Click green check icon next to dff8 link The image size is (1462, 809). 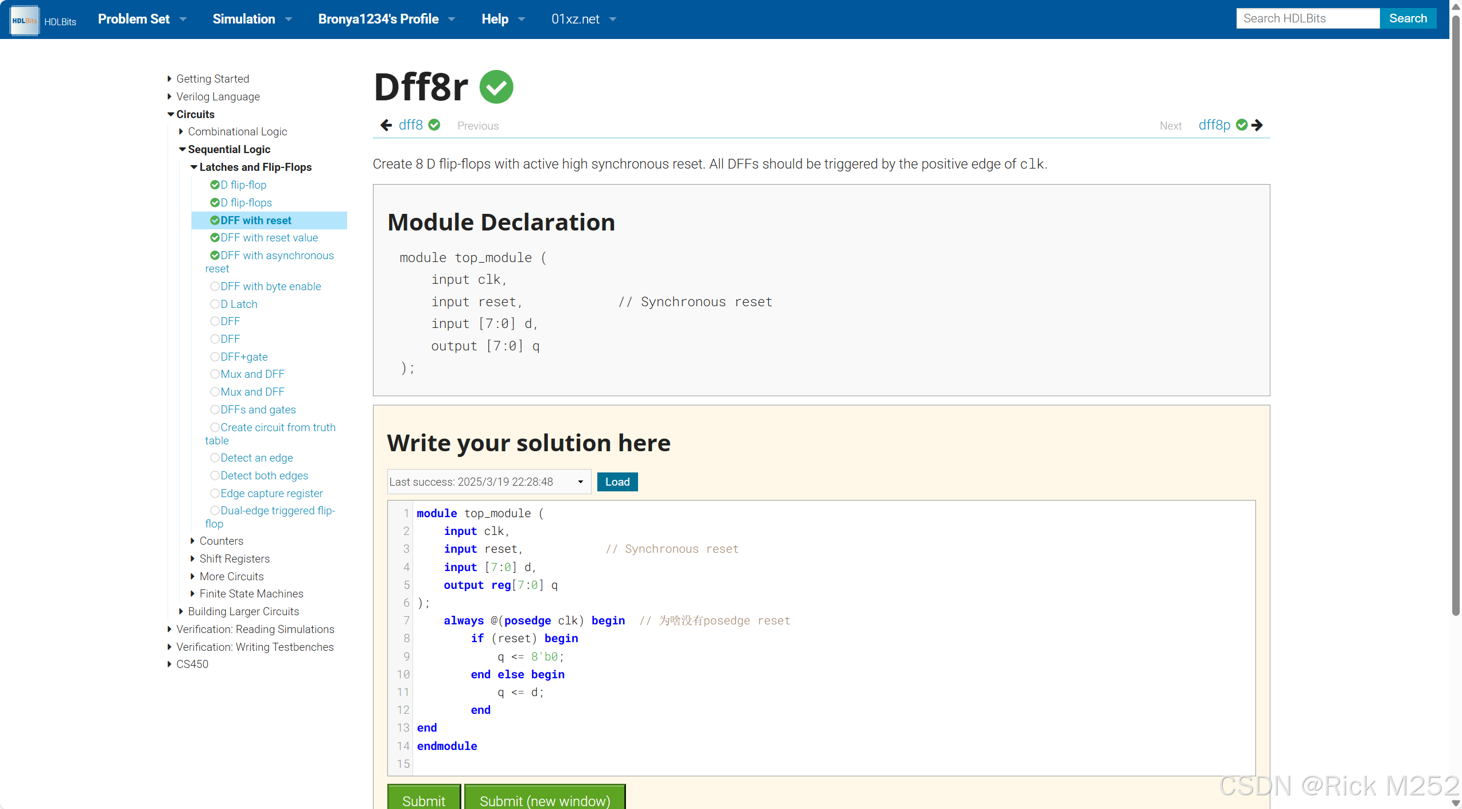[434, 125]
